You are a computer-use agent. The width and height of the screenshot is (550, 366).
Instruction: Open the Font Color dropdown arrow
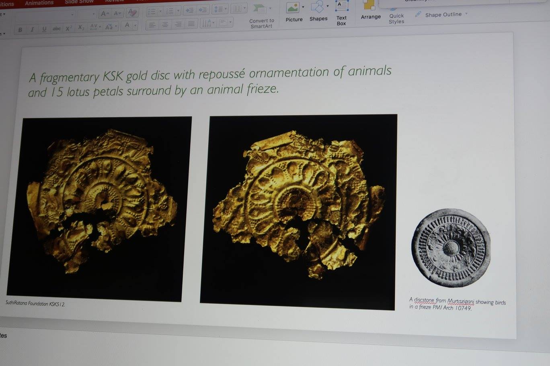[135, 26]
